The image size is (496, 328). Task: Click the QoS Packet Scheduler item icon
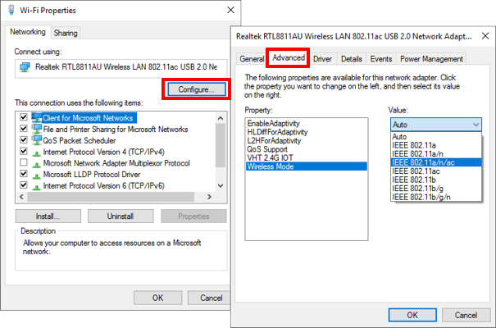coord(37,140)
